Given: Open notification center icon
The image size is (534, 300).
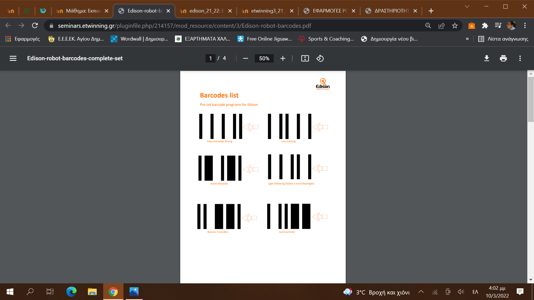Looking at the screenshot, I should coord(520,292).
